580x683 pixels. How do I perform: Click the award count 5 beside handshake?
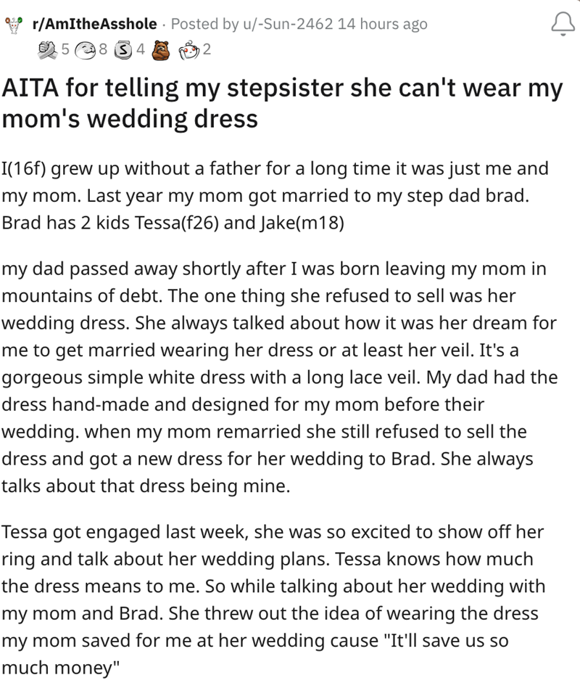pos(66,50)
